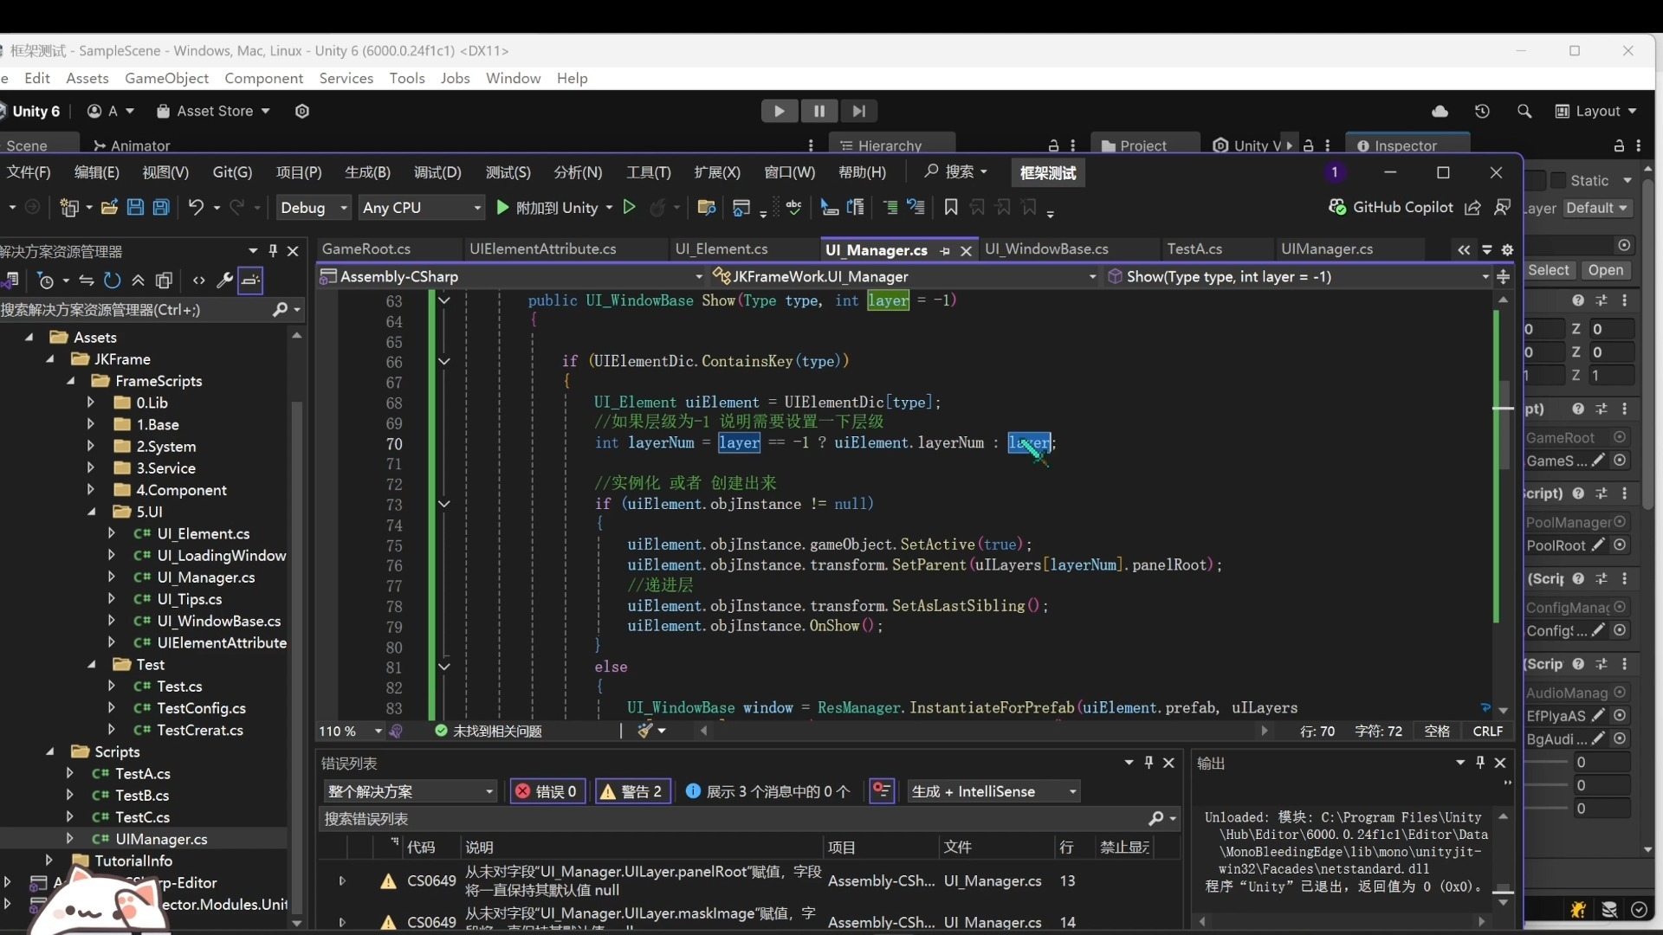
Task: Click Unity Step frame button
Action: pyautogui.click(x=858, y=111)
